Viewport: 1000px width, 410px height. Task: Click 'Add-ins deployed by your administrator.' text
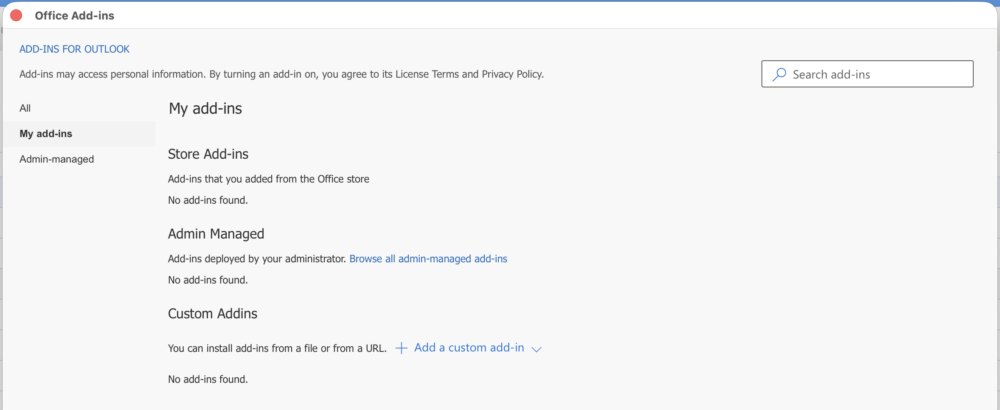tap(257, 259)
